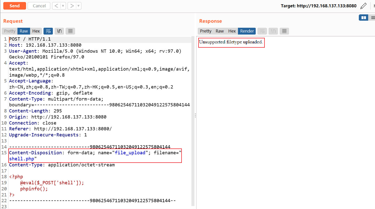375x209 pixels.
Task: Click the 'Unsupported filetype uploaded.' response text
Action: pos(231,42)
